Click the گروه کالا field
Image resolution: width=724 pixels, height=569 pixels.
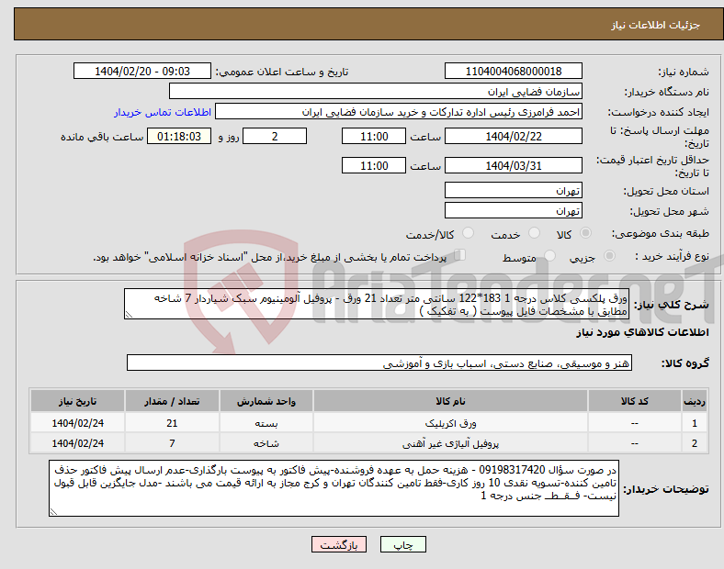click(379, 363)
